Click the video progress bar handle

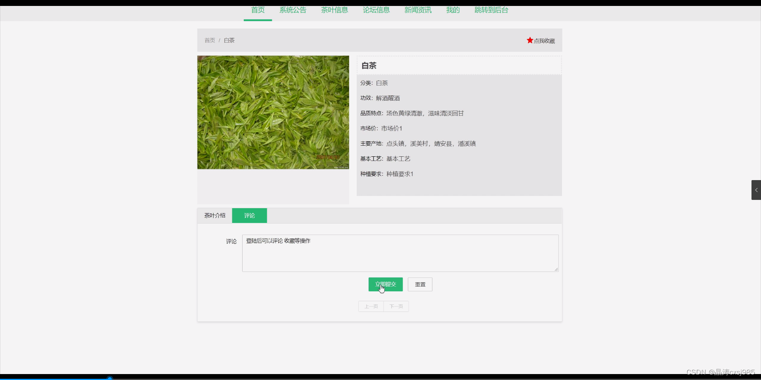click(110, 378)
